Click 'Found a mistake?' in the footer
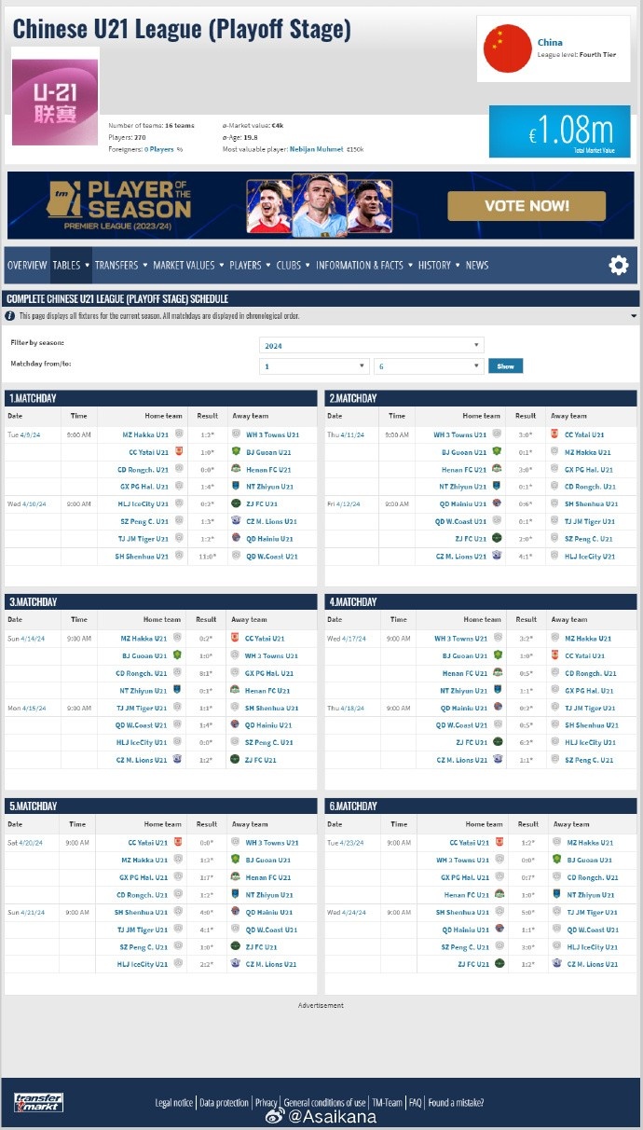 [456, 1102]
